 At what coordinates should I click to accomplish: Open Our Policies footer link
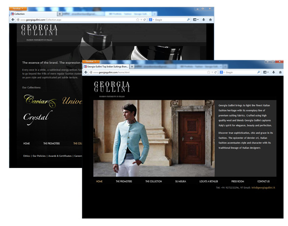click(39, 156)
